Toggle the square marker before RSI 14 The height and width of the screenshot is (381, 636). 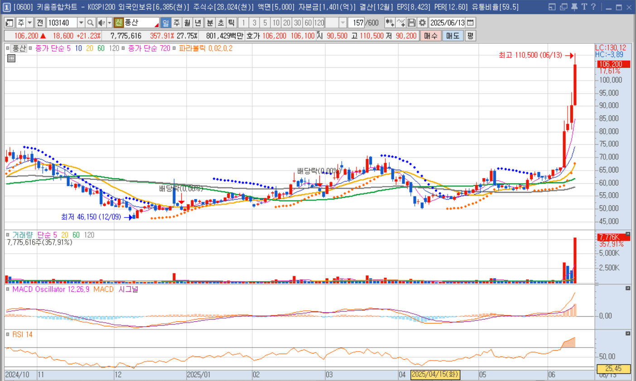point(8,334)
